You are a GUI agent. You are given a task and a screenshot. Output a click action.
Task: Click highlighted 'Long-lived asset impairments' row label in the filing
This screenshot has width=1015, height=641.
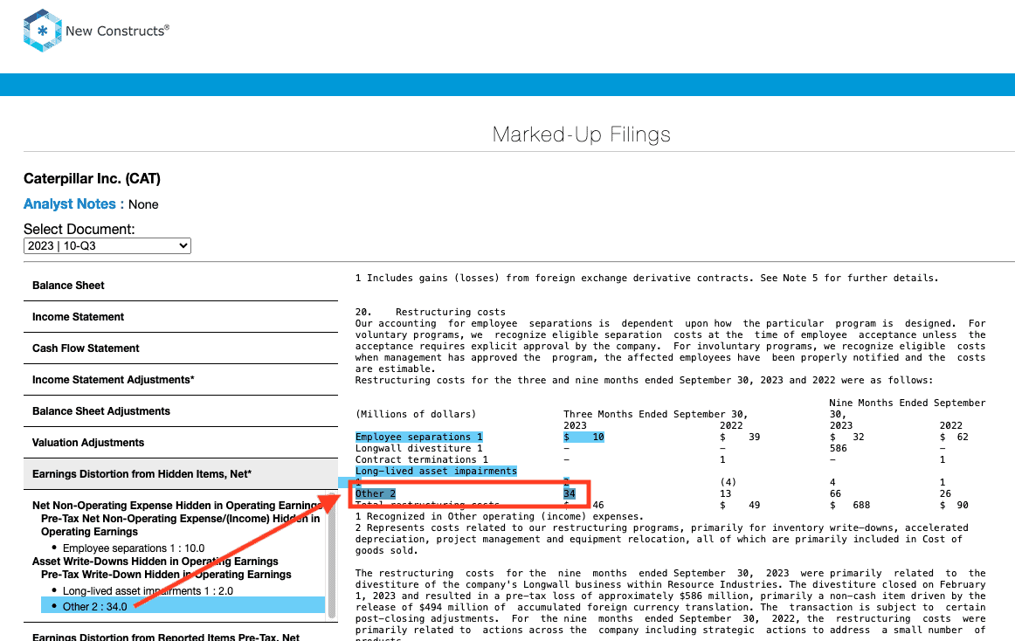pos(436,472)
